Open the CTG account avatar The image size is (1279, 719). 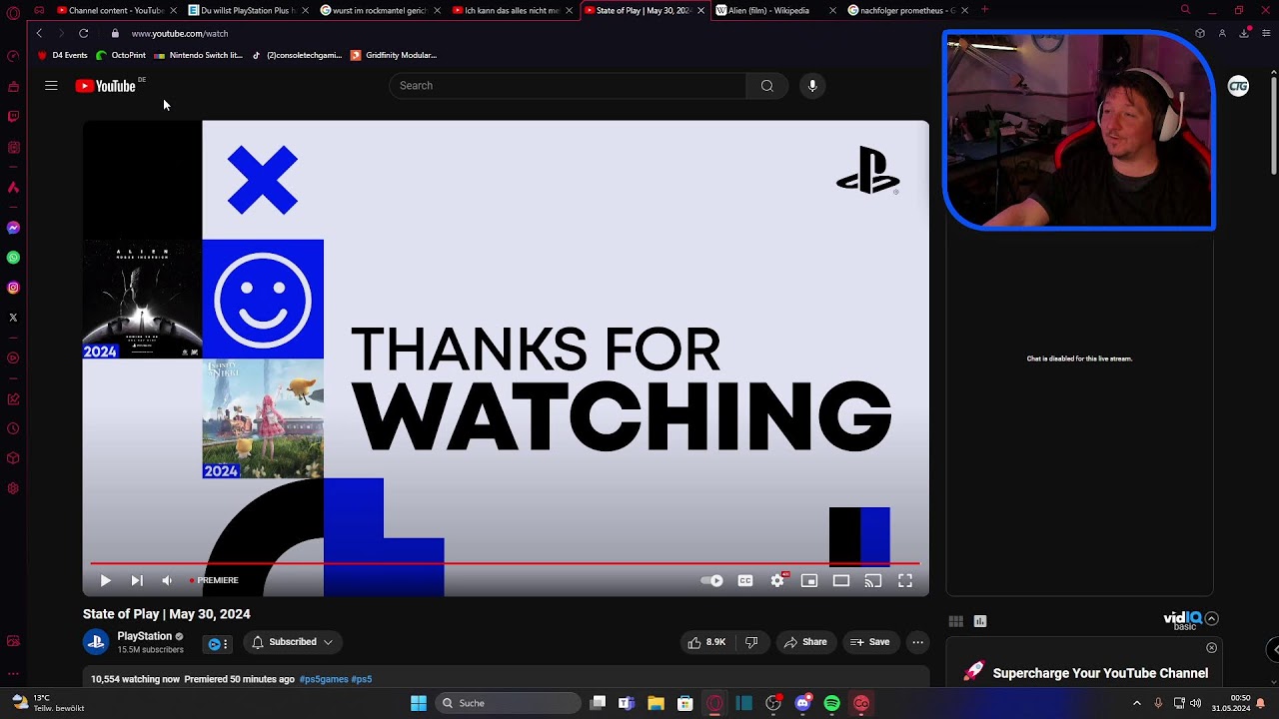(1238, 86)
